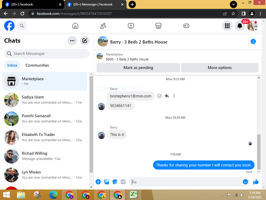Screen dimensions: 266x200
Task: Click the Barry conversation header avatar
Action: coord(103,42)
